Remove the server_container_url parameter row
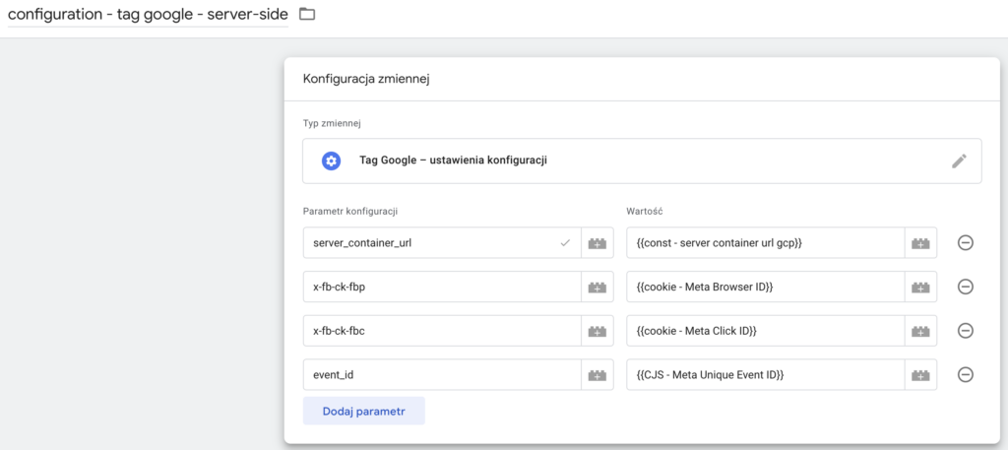The width and height of the screenshot is (1008, 450). (x=966, y=243)
